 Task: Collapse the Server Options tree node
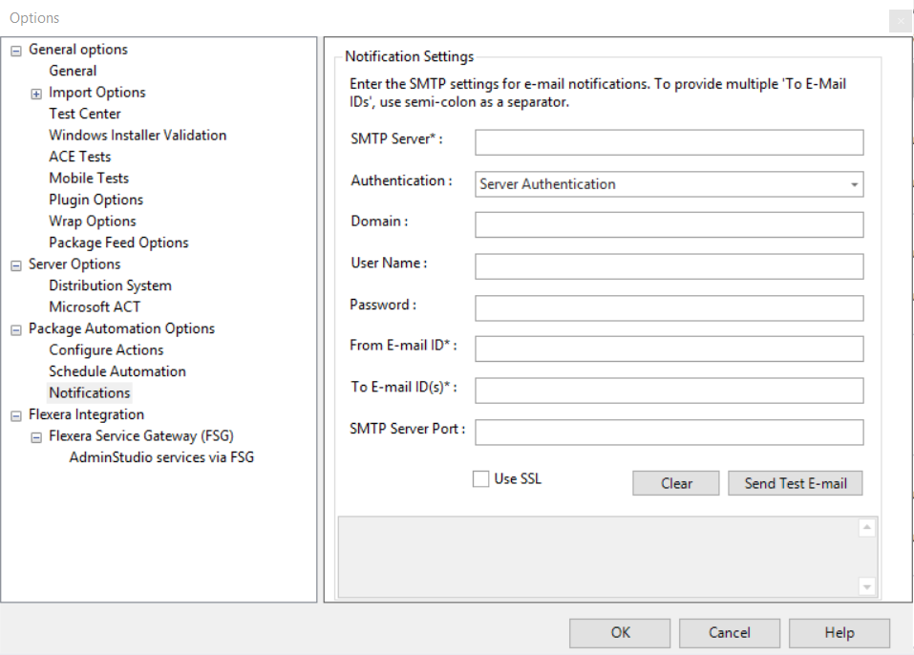(15, 265)
